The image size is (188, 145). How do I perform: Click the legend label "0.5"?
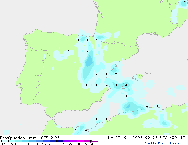pyautogui.click(x=10, y=144)
